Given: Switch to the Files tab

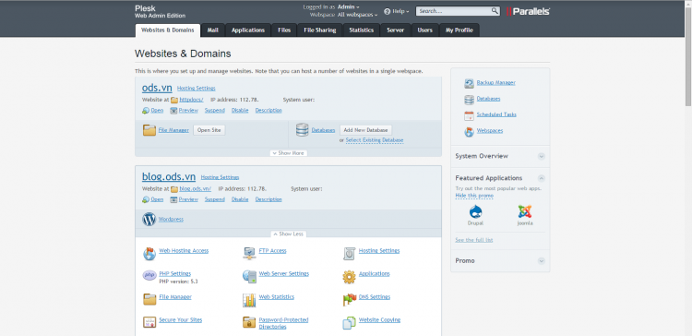Looking at the screenshot, I should (284, 30).
